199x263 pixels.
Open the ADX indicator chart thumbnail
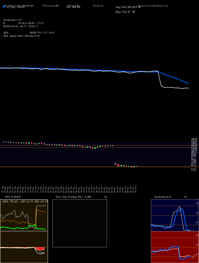(24, 215)
